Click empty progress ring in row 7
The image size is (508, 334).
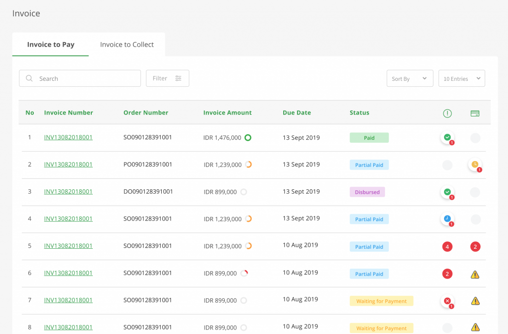pos(244,300)
